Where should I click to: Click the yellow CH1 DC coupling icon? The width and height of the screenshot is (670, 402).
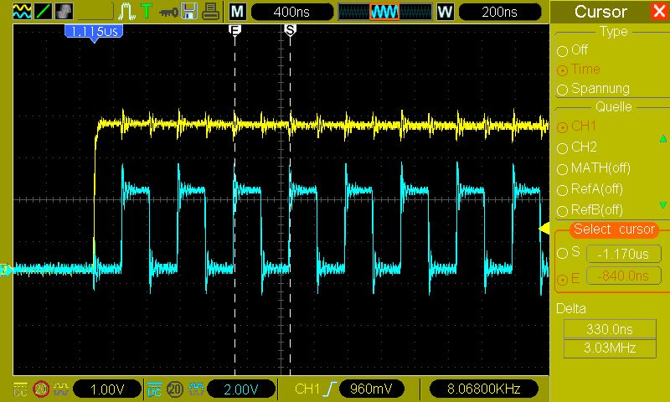(20, 389)
